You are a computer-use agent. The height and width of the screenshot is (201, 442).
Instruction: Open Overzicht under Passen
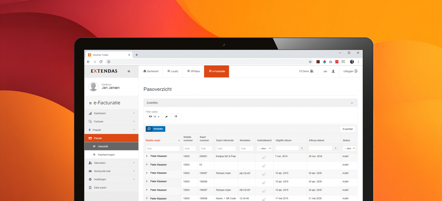[111, 146]
